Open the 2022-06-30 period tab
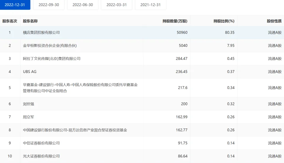The image size is (284, 163). click(x=83, y=5)
